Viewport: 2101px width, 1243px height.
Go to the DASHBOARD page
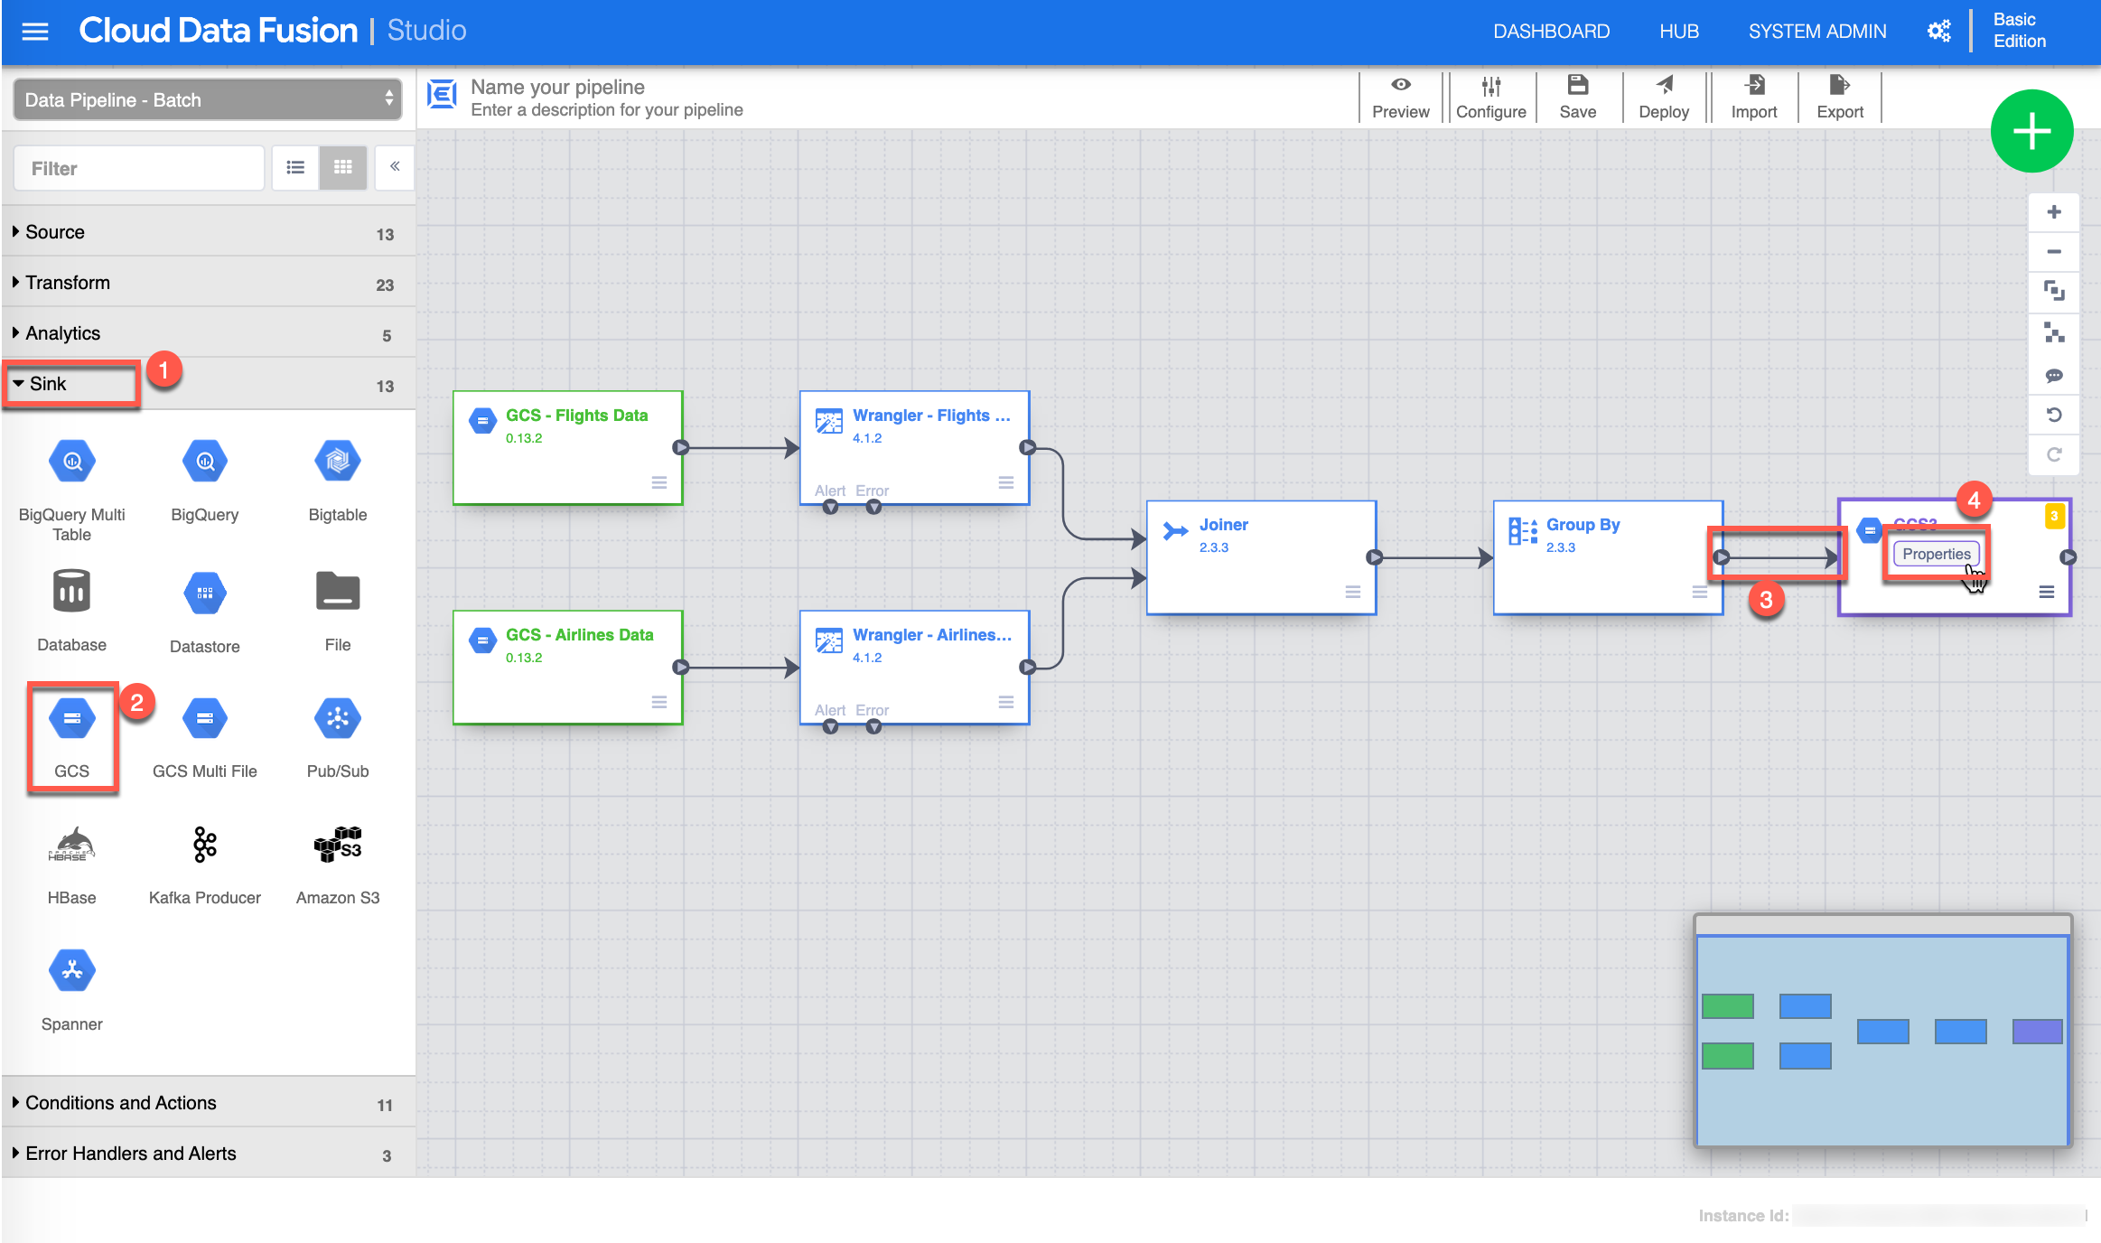tap(1551, 32)
